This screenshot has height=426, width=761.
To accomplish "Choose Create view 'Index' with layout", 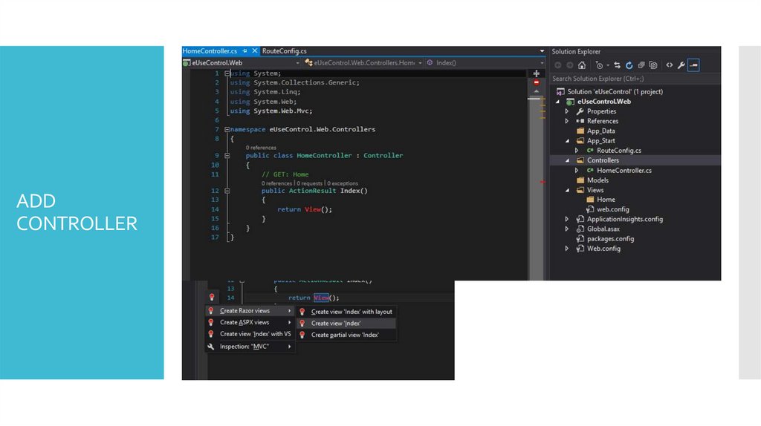I will [x=346, y=312].
